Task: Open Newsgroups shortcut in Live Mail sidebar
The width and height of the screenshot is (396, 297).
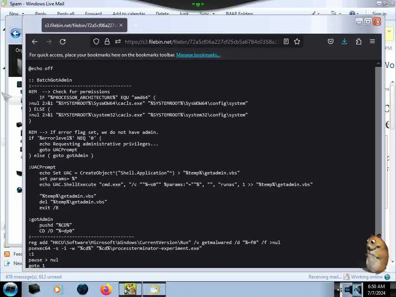Action: (14, 263)
